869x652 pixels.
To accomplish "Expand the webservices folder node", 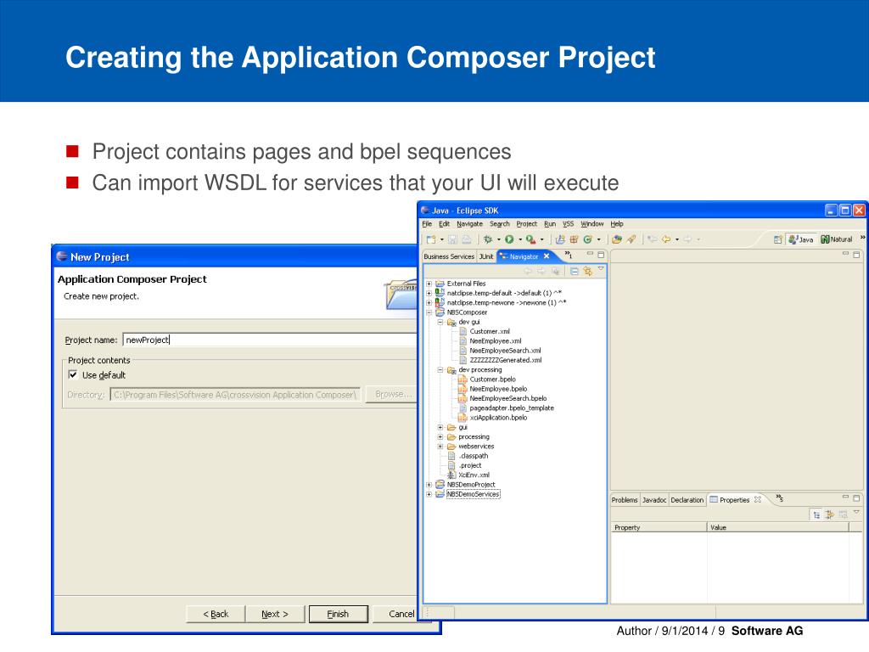I will (x=440, y=447).
